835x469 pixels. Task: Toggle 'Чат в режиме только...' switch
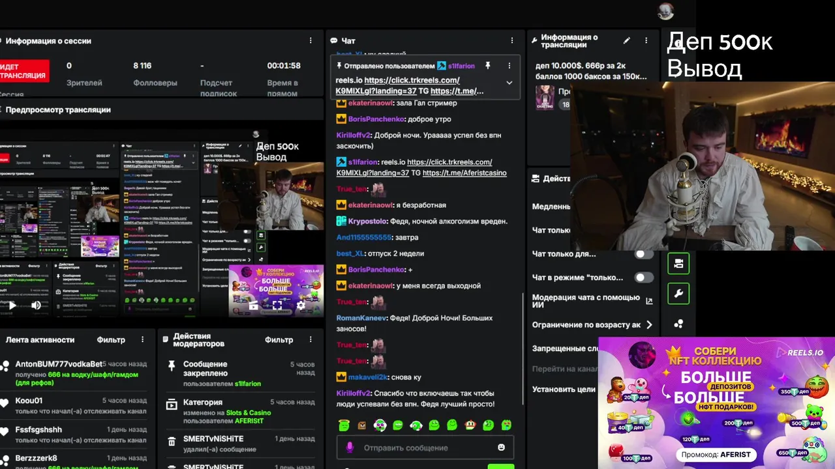point(644,277)
